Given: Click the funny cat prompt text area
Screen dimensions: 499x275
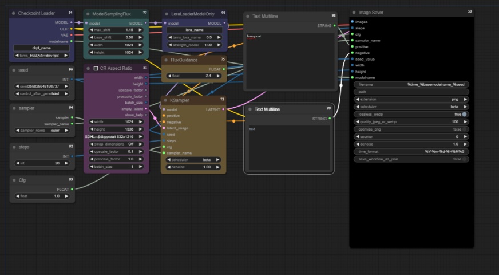Looking at the screenshot, I should tap(290, 61).
